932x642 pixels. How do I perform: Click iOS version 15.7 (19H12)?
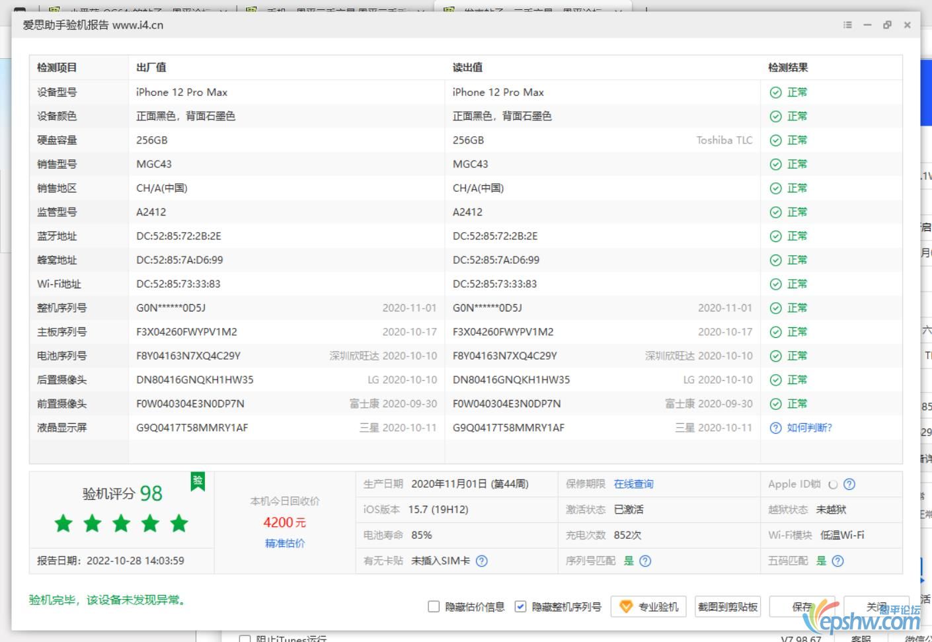[438, 510]
